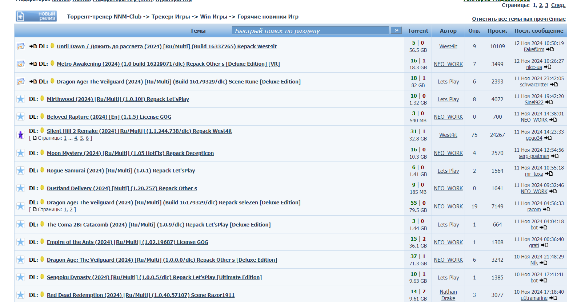Click star icon of Moon Mystery topic
Viewport: 577px width, 302px height.
[21, 153]
